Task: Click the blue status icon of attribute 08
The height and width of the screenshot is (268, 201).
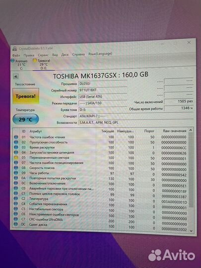Action: click(16, 168)
